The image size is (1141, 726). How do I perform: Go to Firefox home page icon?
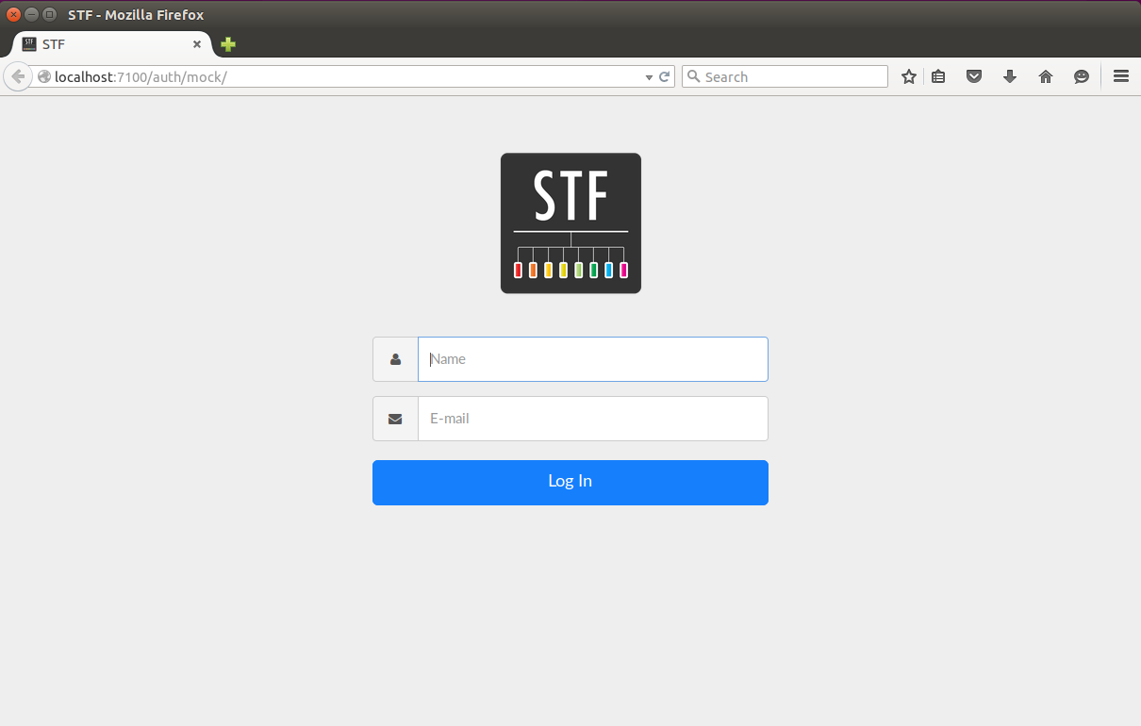tap(1046, 77)
